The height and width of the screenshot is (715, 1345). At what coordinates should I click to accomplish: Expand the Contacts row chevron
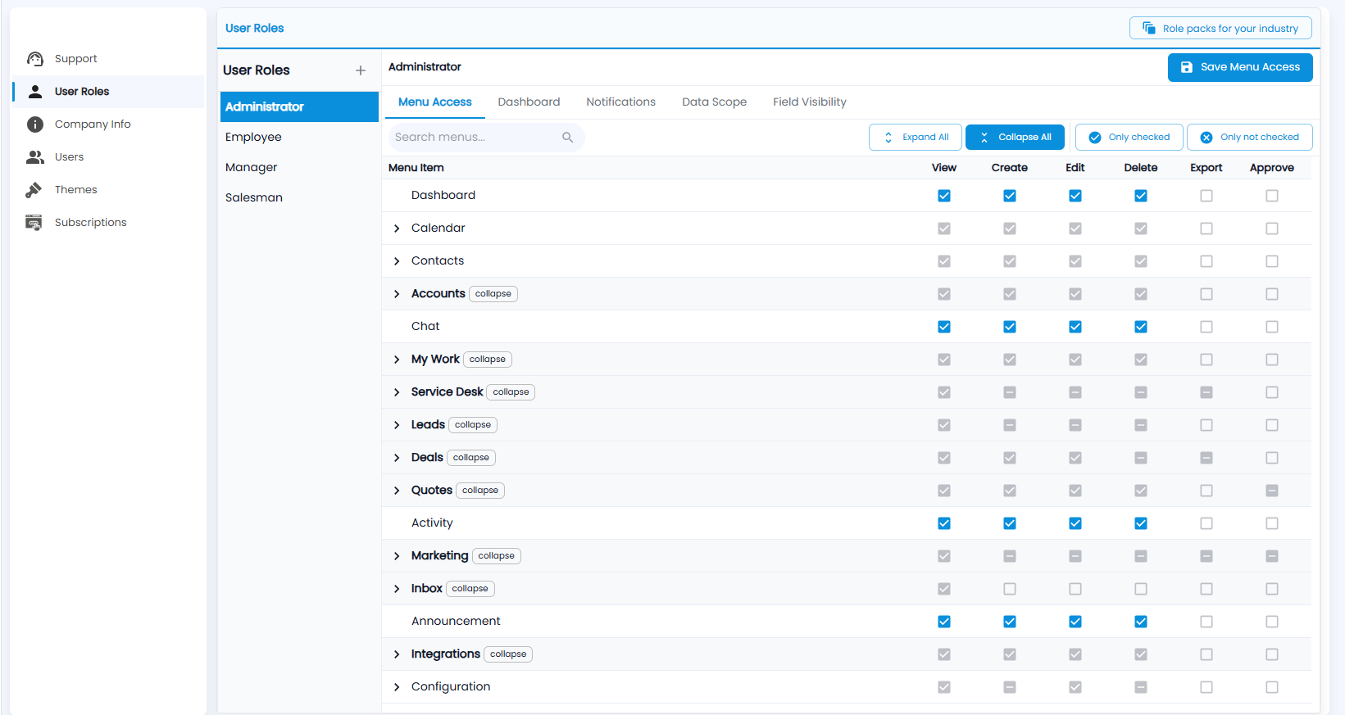[x=397, y=261]
